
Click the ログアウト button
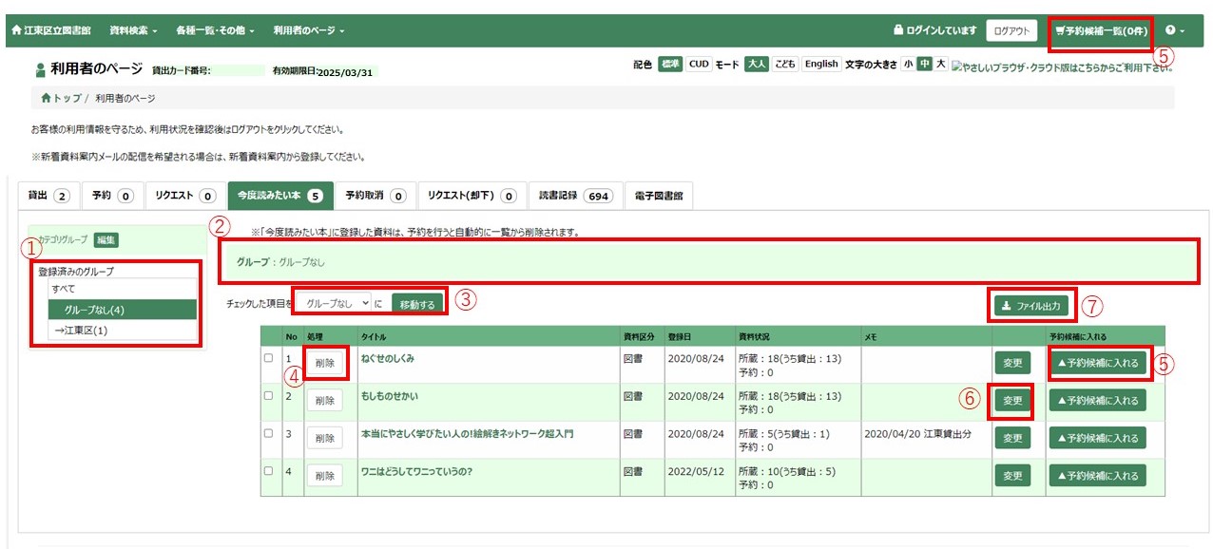1011,30
